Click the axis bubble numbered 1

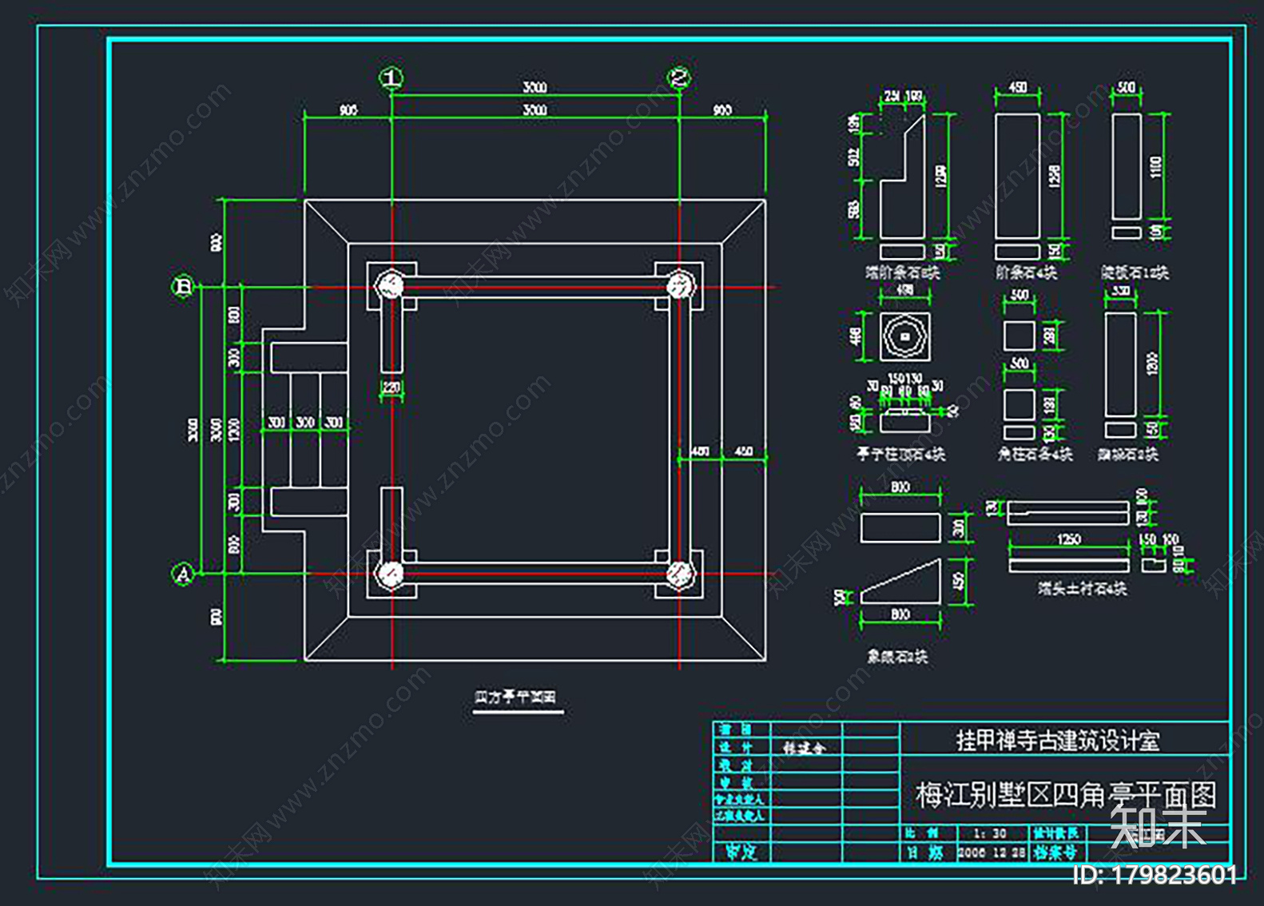[391, 77]
